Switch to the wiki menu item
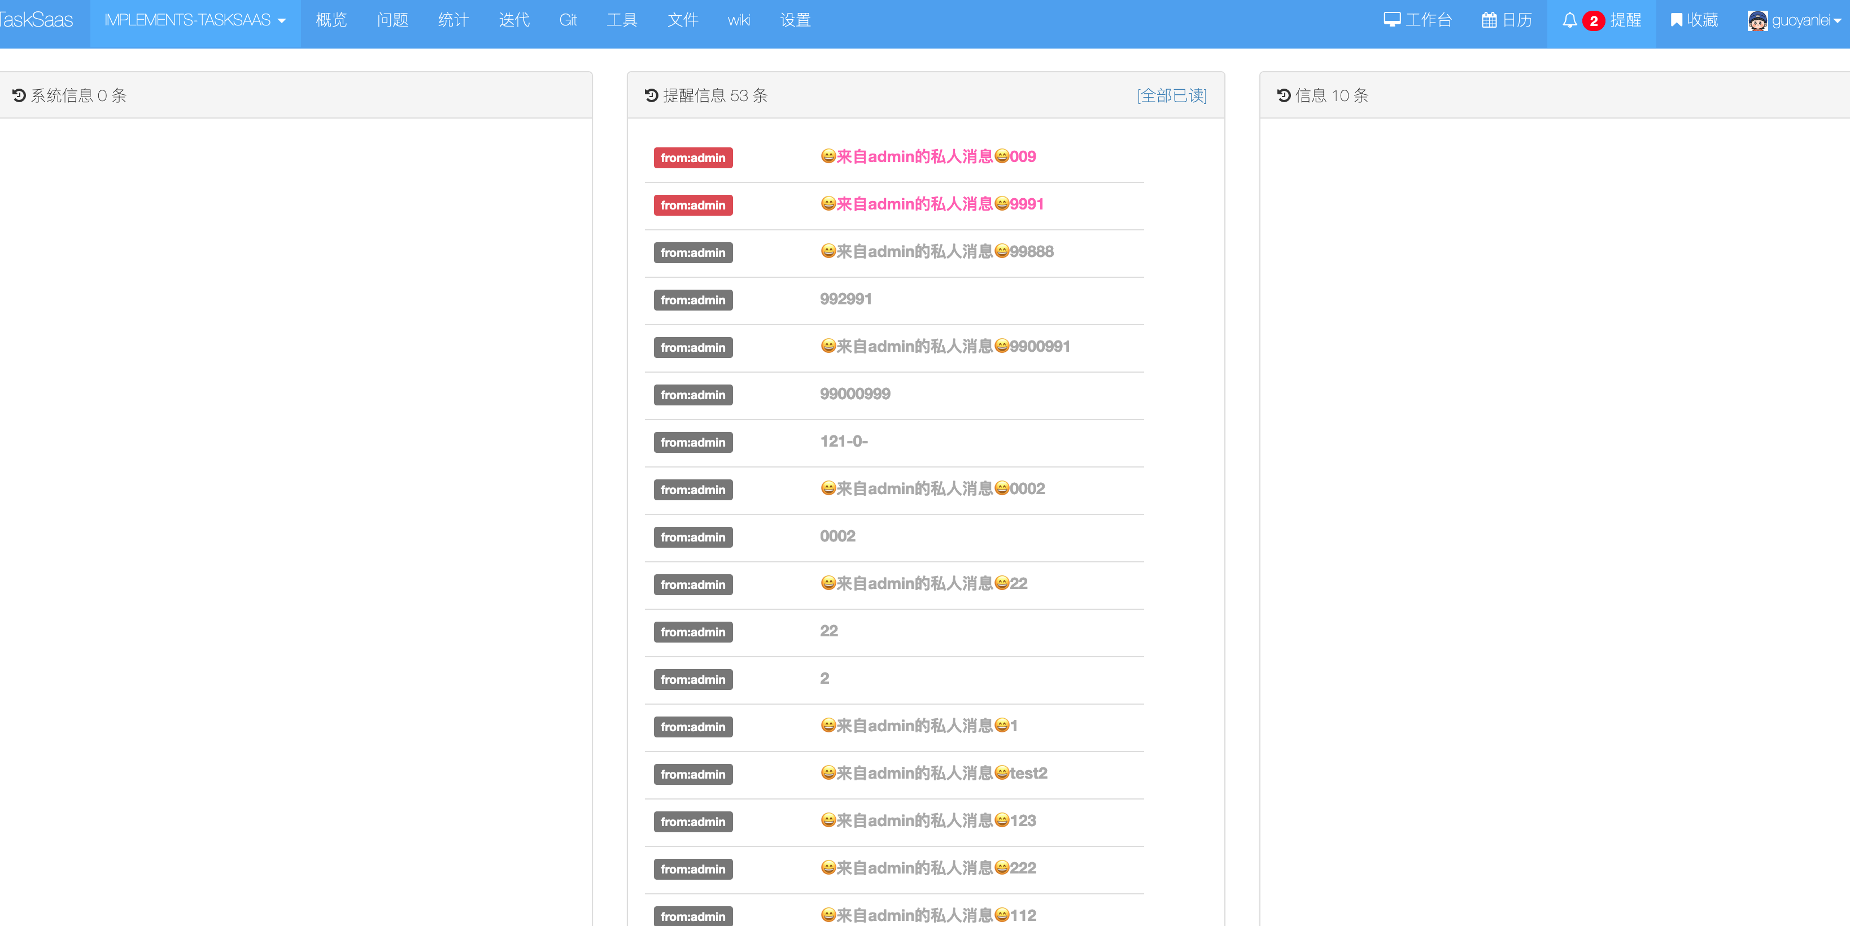The width and height of the screenshot is (1850, 926). (738, 20)
